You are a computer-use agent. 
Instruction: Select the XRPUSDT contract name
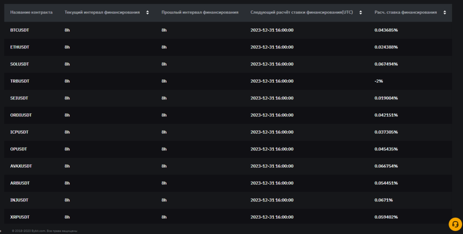click(x=20, y=217)
